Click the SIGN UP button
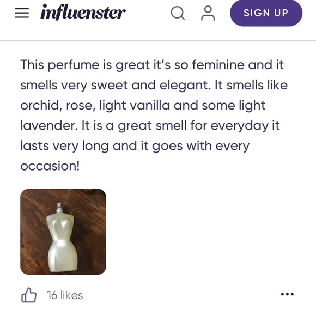This screenshot has width=316, height=316. [x=266, y=13]
